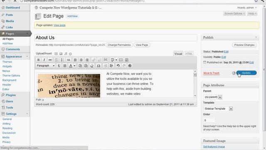
Task: Click the Set featured image link
Action: [x=214, y=147]
